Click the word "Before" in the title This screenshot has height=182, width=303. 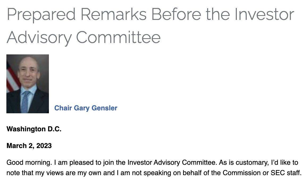coord(176,14)
